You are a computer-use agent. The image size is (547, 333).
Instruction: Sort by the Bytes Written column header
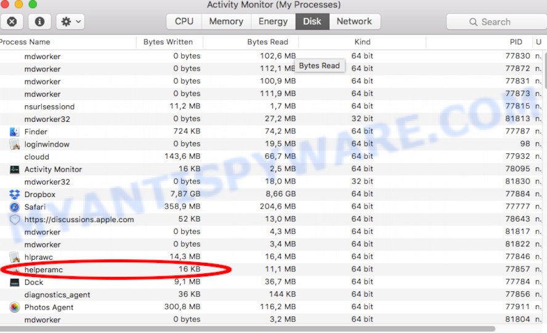click(x=169, y=42)
